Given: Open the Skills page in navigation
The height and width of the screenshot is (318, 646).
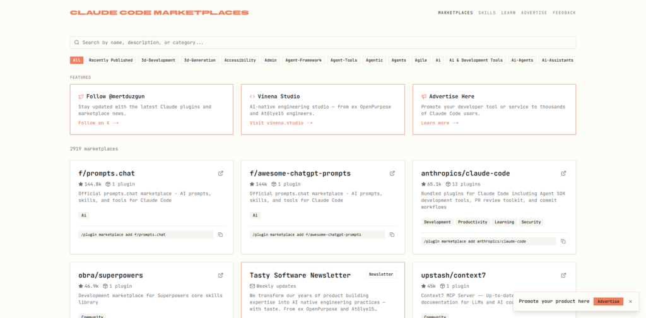Looking at the screenshot, I should click(x=487, y=13).
